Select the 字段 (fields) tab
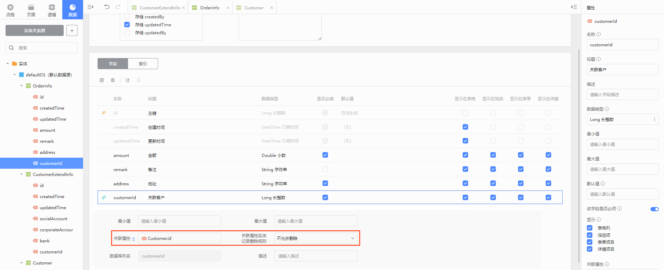 pos(113,64)
